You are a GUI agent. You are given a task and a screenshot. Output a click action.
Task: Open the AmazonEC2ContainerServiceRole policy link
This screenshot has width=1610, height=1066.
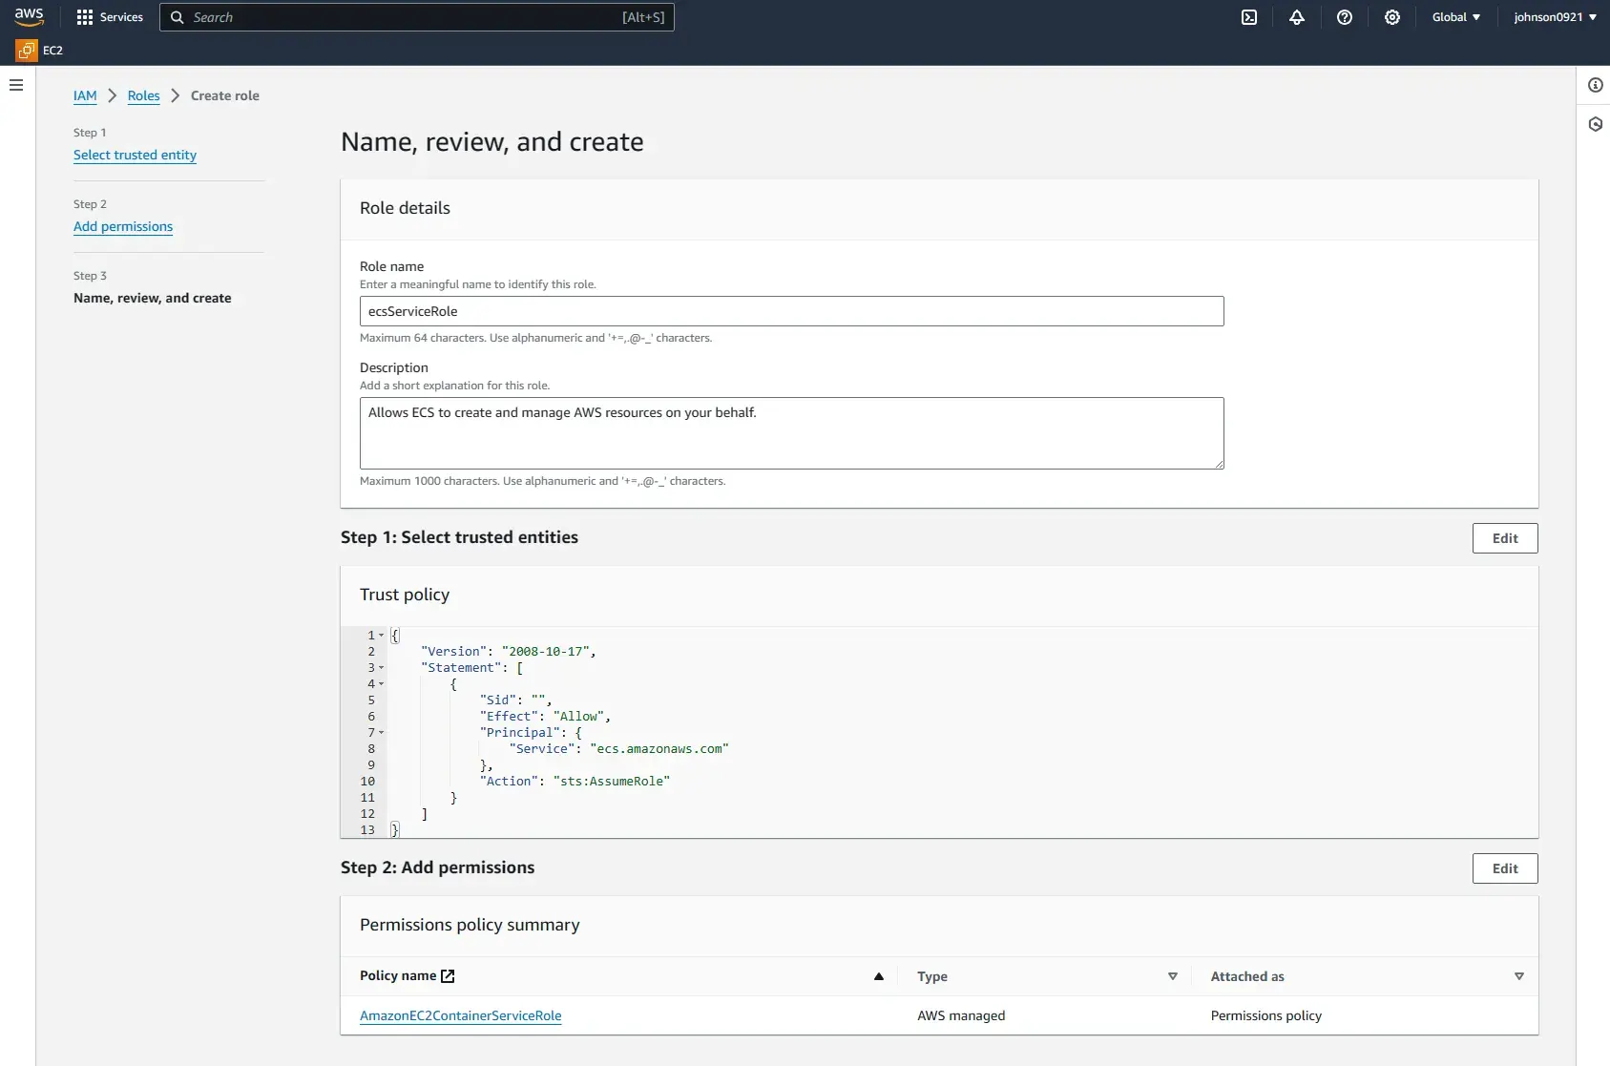(x=460, y=1015)
